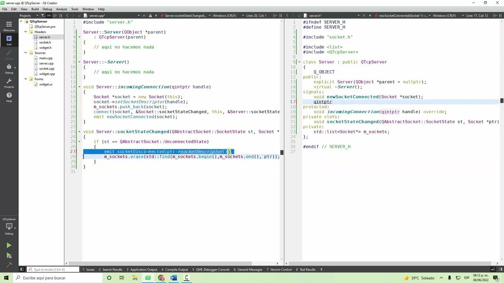The image size is (504, 283).
Task: Open Task View on taskbar
Action: click(122, 278)
